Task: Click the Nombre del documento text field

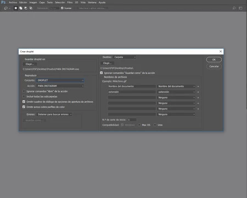Action: 132,86
